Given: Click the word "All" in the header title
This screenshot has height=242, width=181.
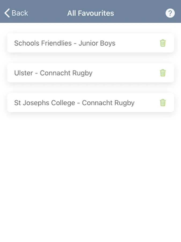Looking at the screenshot, I should tap(72, 13).
